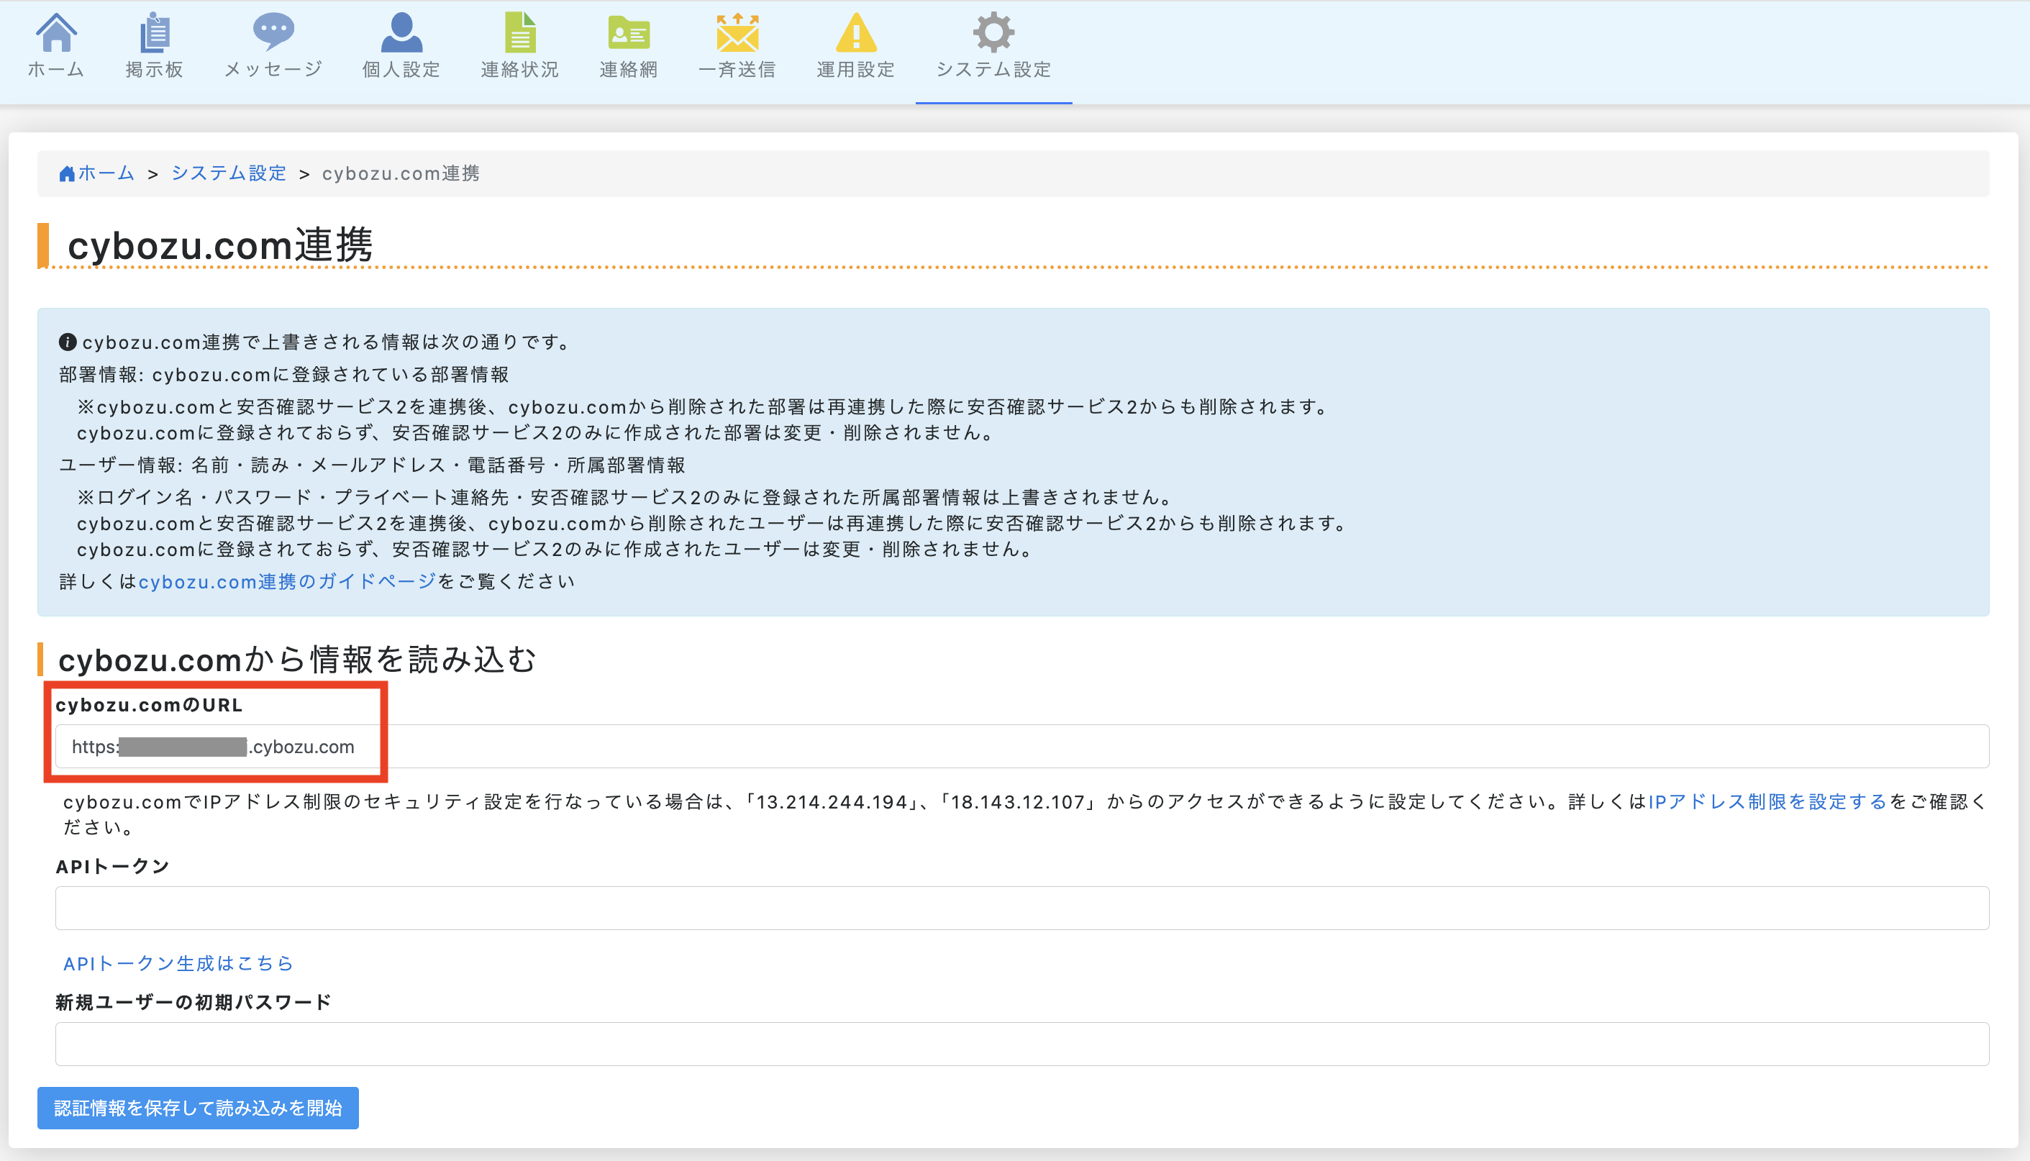
Task: Click the cybozu.com連携 page heading
Action: coord(220,244)
